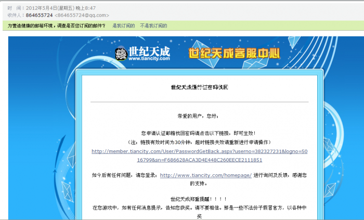
Task: Click the 世纪天成客服中心 banner title
Action: click(234, 53)
